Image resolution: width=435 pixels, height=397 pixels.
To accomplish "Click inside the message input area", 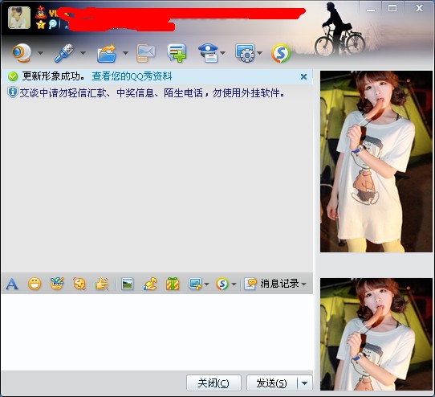I will click(157, 332).
